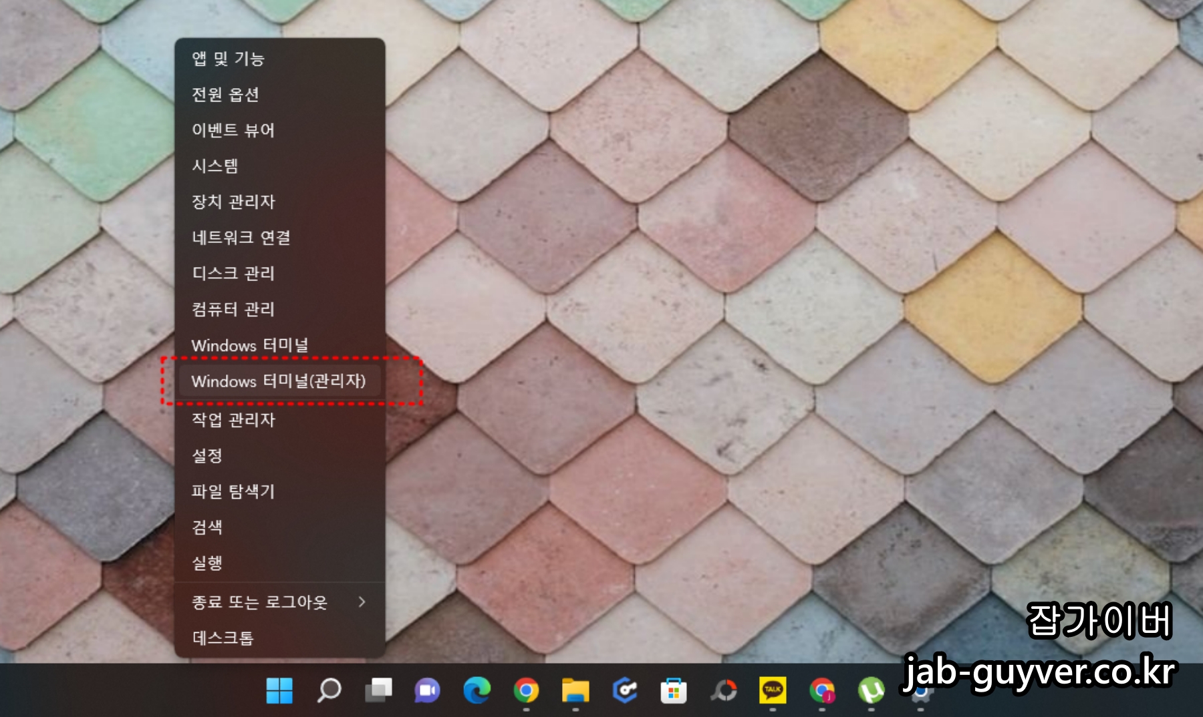Viewport: 1203px width, 717px height.
Task: Choose 컴퓨터 관리 menu entry
Action: pos(279,309)
